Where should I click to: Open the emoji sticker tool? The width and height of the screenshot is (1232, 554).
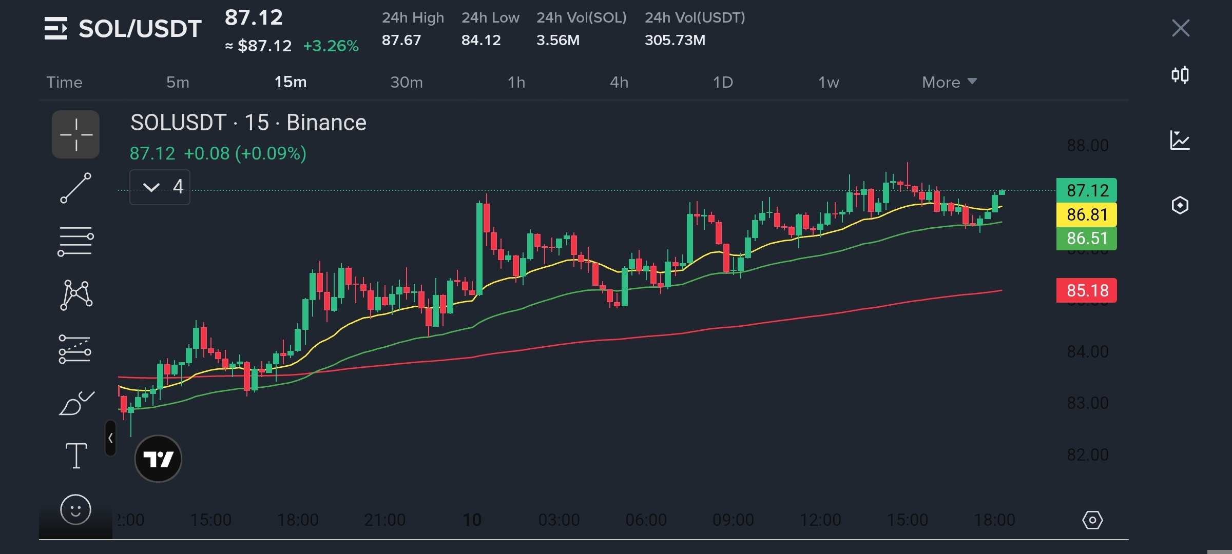75,509
